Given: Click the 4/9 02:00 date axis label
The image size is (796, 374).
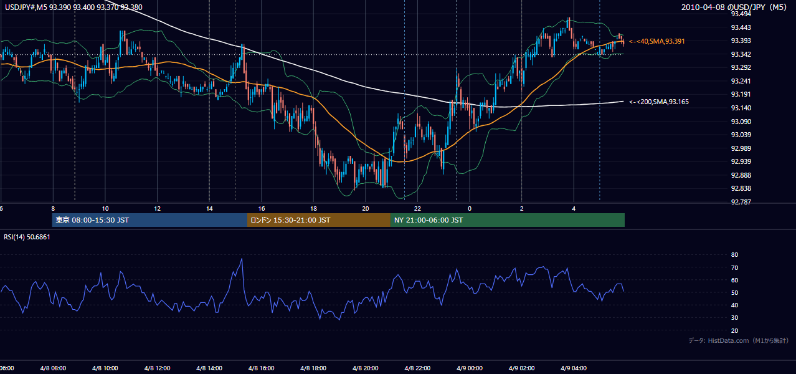Looking at the screenshot, I should pyautogui.click(x=521, y=368).
